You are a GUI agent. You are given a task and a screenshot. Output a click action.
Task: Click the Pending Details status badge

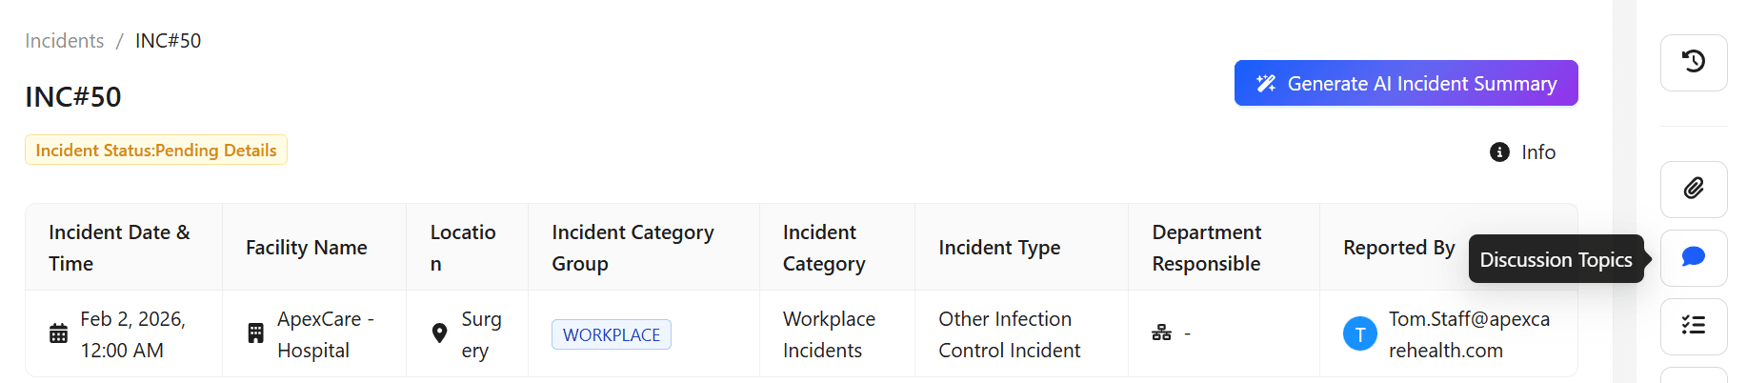click(x=156, y=151)
